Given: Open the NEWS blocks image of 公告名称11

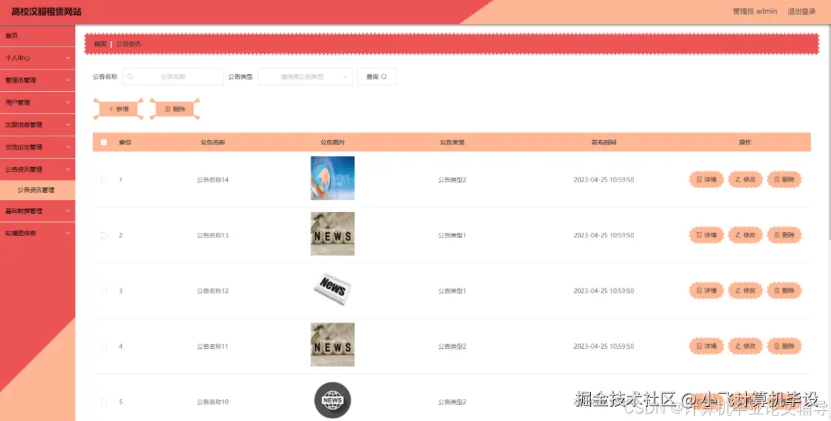Looking at the screenshot, I should point(333,345).
